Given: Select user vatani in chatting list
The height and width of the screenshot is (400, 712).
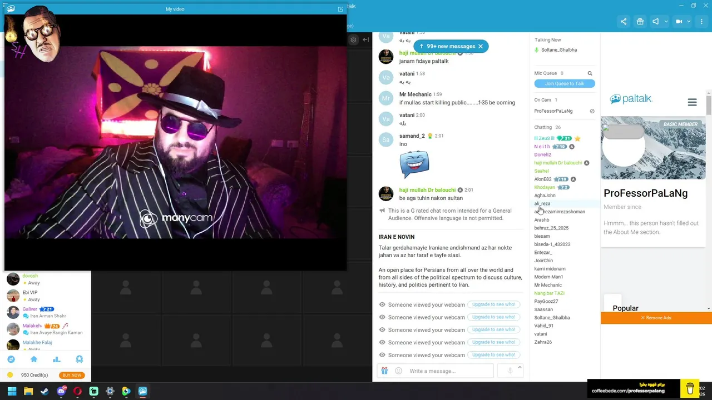Looking at the screenshot, I should click(541, 334).
